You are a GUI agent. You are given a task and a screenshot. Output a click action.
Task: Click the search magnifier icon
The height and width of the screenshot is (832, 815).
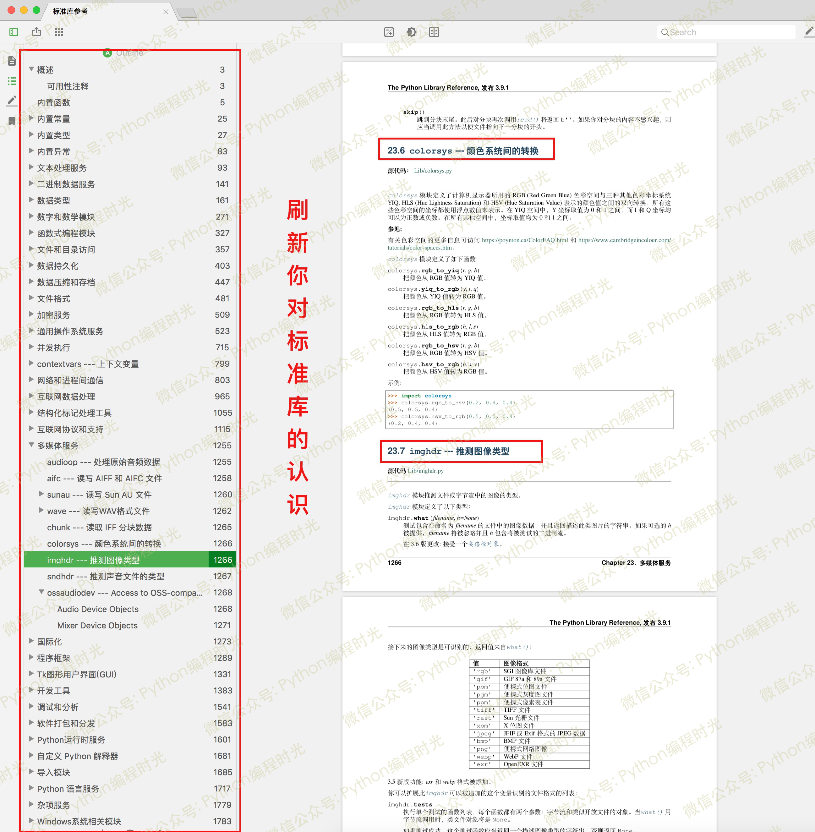click(664, 33)
